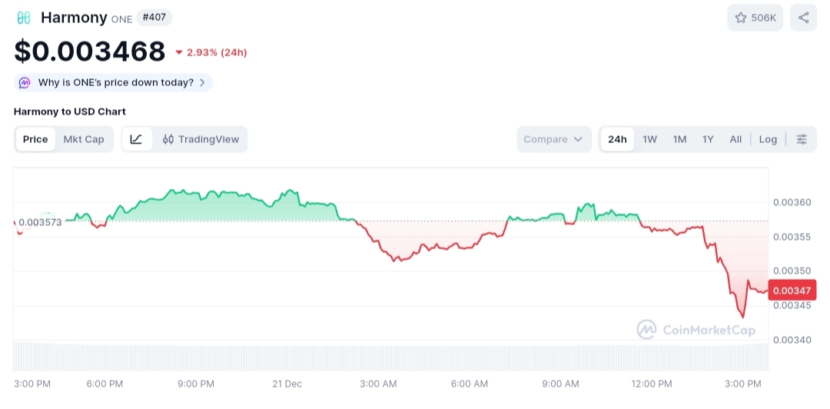Click the 9:00 AM axis time label

tap(560, 384)
